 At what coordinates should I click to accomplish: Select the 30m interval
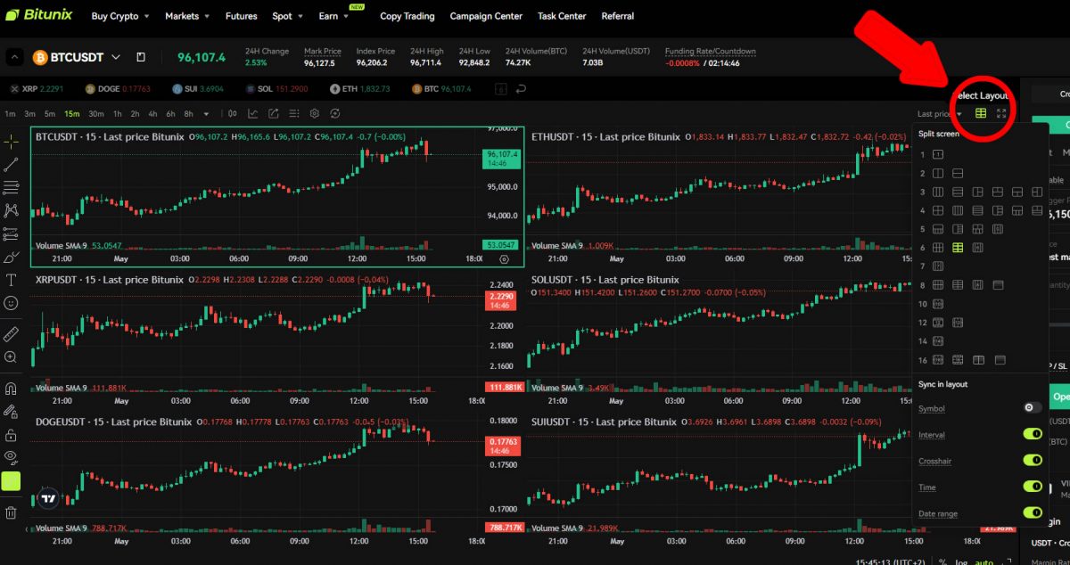tap(95, 113)
